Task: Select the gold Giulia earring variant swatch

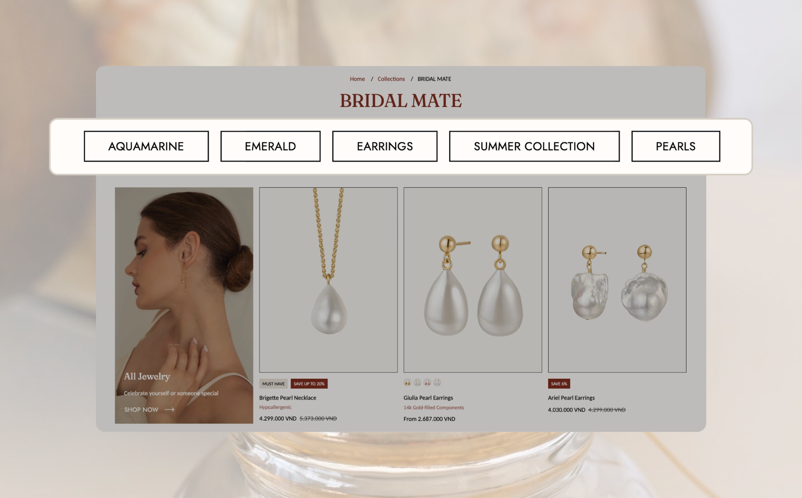Action: click(407, 383)
